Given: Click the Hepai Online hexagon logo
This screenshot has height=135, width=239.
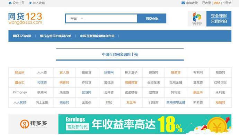Looking at the screenshot, I should (197, 19).
